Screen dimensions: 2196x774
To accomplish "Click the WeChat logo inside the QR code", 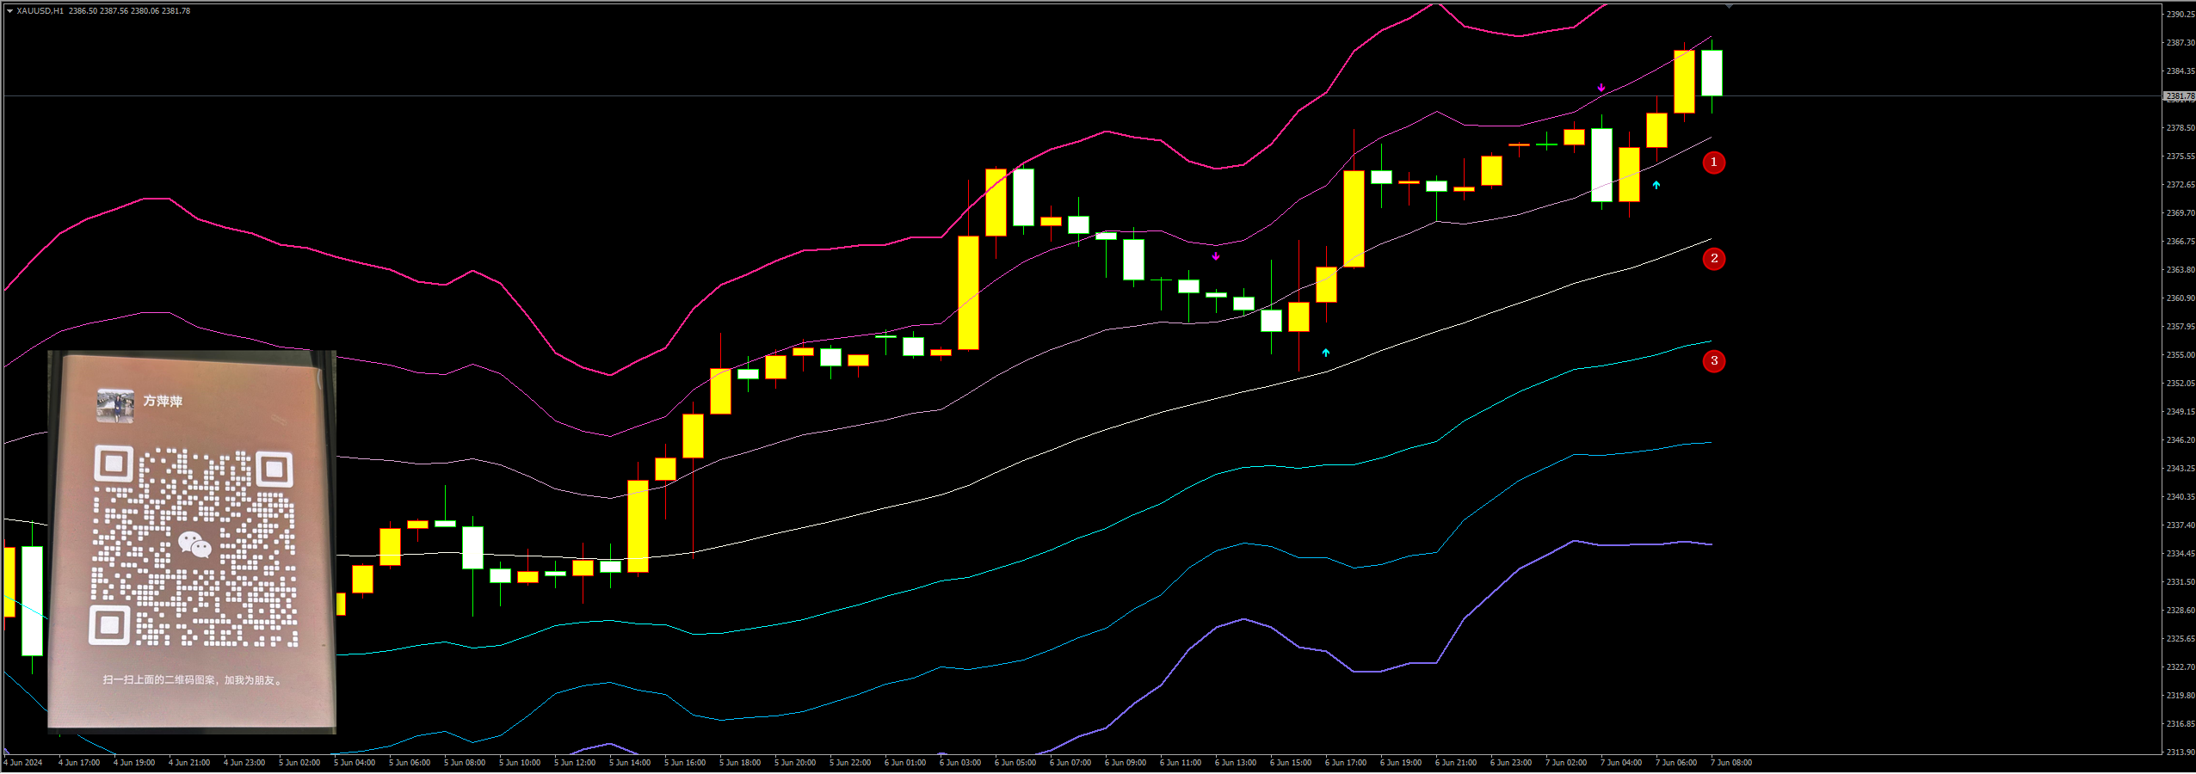I will pos(194,544).
